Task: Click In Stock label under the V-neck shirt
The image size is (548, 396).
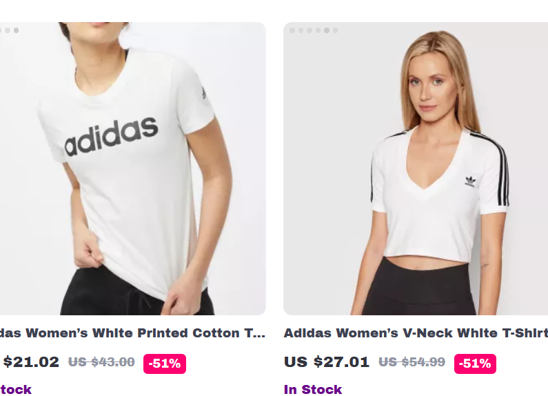Action: (313, 389)
